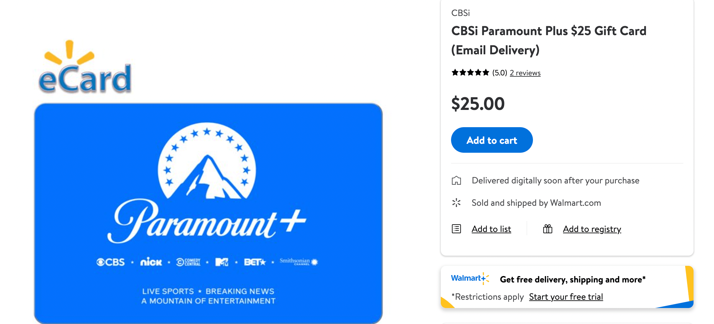The height and width of the screenshot is (324, 714).
Task: Click the Walmart+ logo in the banner
Action: pyautogui.click(x=470, y=278)
